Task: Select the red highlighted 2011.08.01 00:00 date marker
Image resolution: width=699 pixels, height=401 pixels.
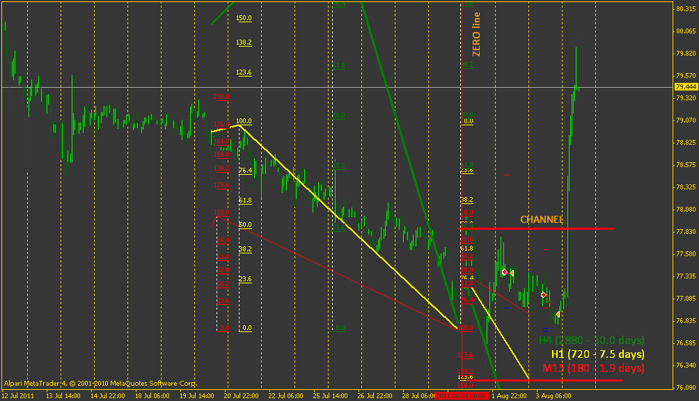Action: coord(462,395)
